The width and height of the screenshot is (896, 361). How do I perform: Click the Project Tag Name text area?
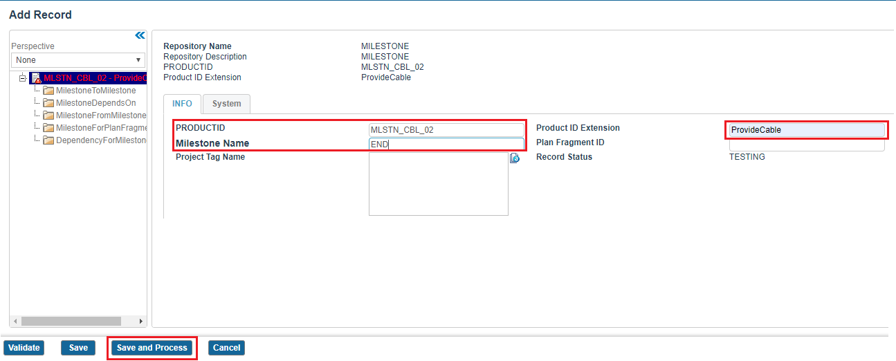point(438,184)
